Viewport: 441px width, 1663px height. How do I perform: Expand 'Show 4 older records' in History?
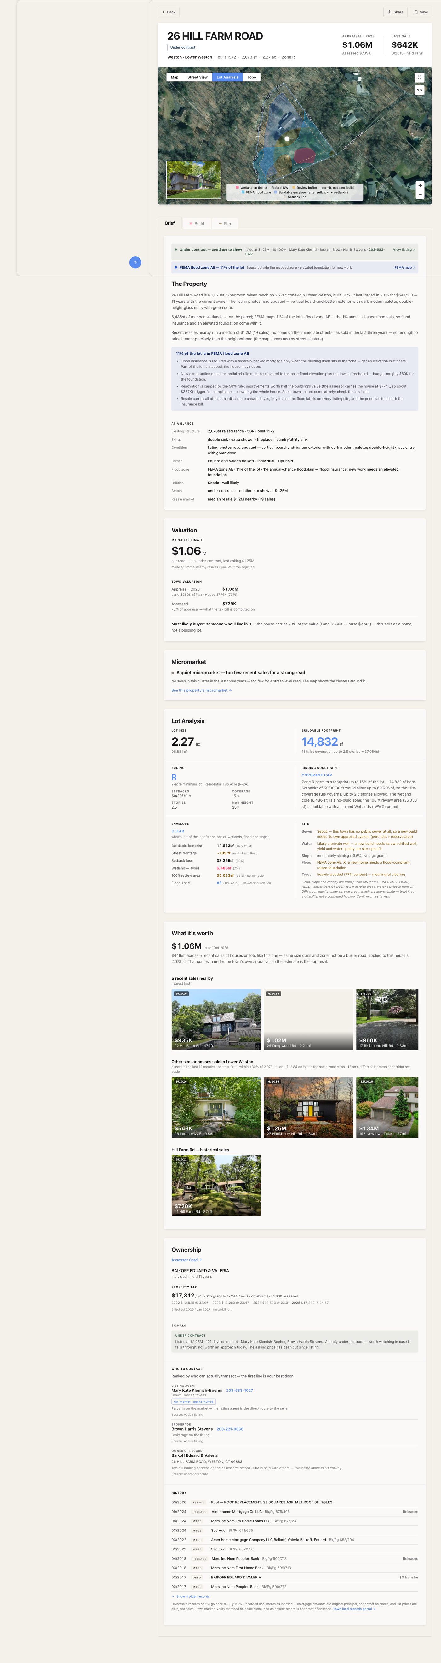191,1596
